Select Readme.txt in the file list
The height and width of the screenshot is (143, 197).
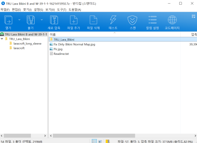[x=61, y=54]
